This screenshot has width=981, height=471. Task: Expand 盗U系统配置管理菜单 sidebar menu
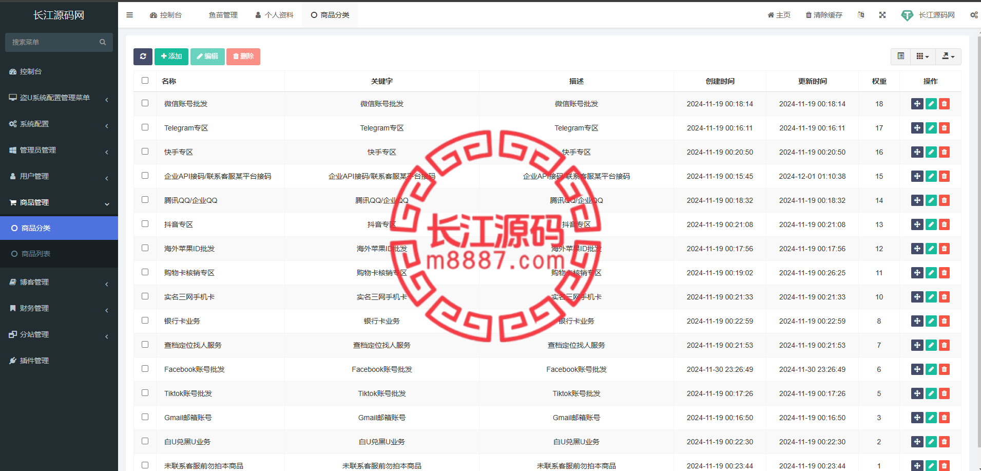pos(59,98)
